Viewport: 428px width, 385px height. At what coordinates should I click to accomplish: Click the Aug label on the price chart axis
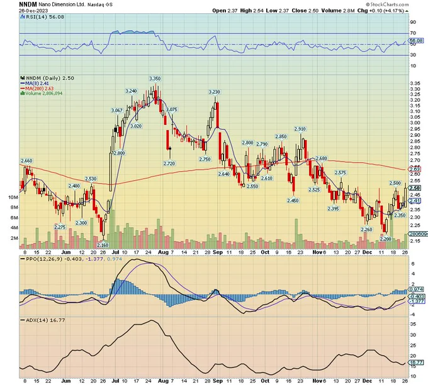coord(163,252)
